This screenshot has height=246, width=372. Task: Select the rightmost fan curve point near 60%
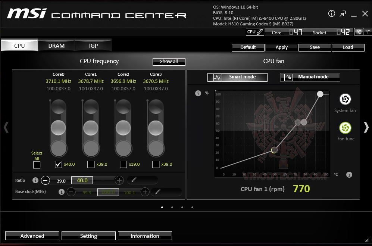pos(304,122)
